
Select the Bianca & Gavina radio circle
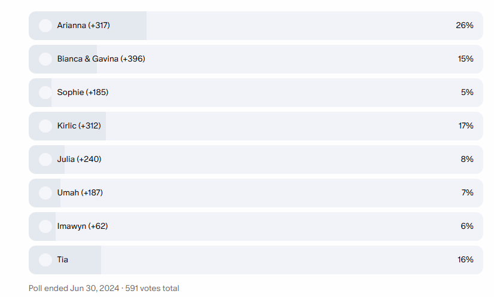[45, 59]
